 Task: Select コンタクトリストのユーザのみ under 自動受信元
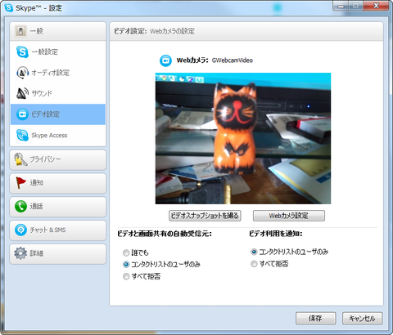click(x=126, y=265)
